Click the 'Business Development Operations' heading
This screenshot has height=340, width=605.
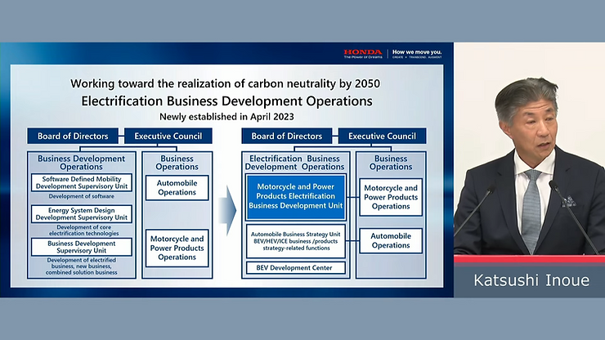[x=82, y=163]
